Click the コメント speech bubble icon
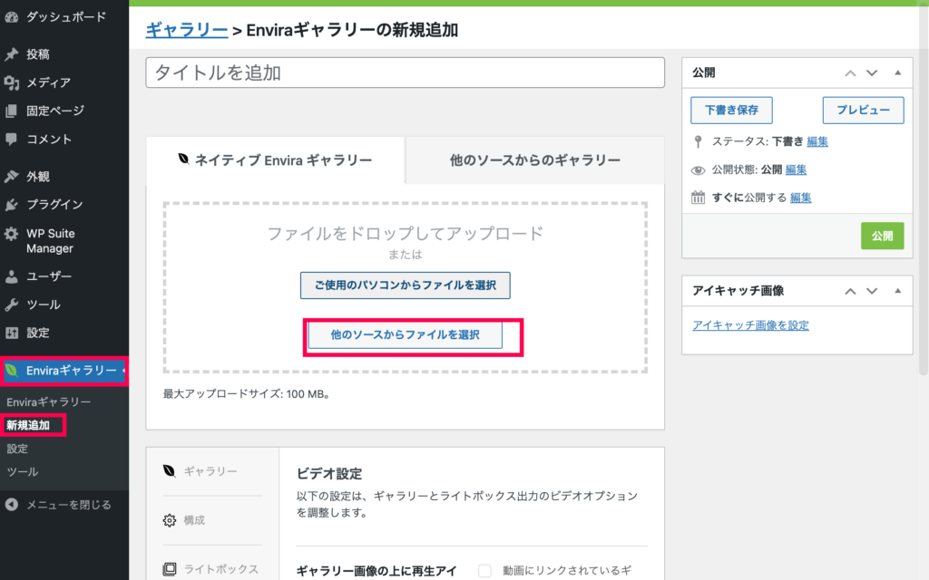This screenshot has height=580, width=929. pos(11,139)
